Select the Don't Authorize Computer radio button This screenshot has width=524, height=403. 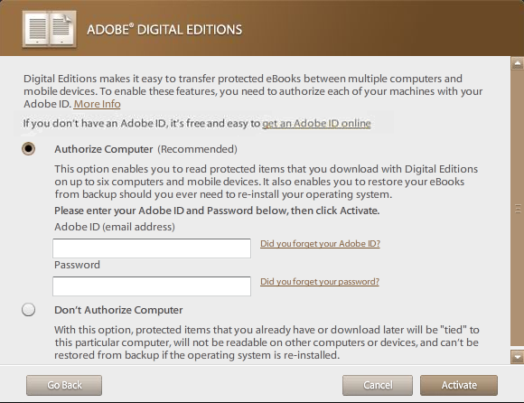[28, 309]
